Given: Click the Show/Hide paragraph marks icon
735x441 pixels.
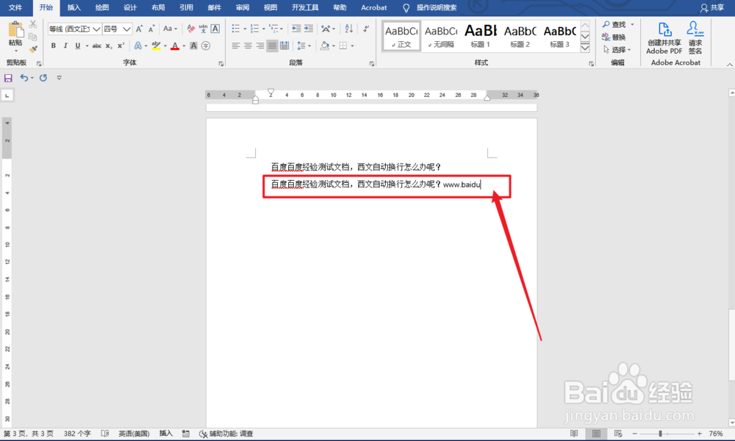Looking at the screenshot, I should (365, 29).
